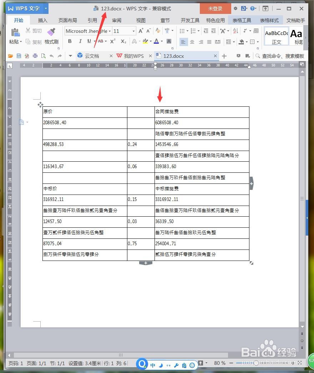Click the Cut (剪切) scissors button
314x373 pixels.
(34, 31)
